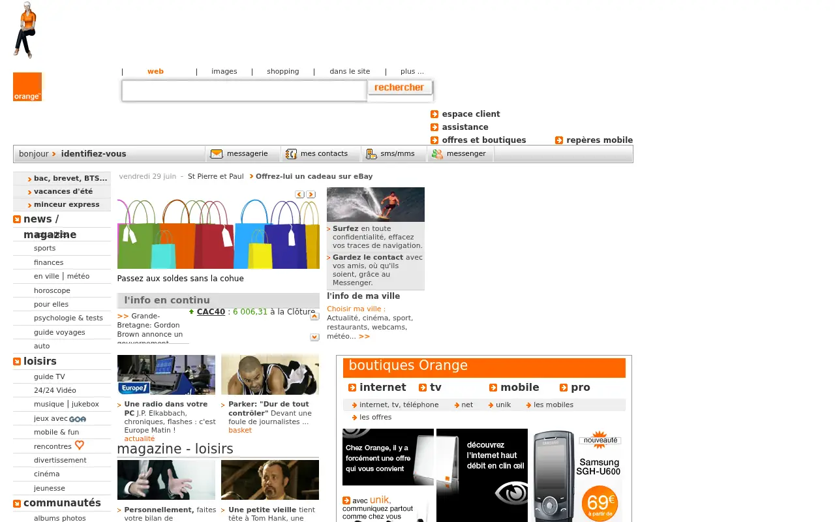Click the identifiez-vous link
This screenshot has width=835, height=522.
(93, 154)
